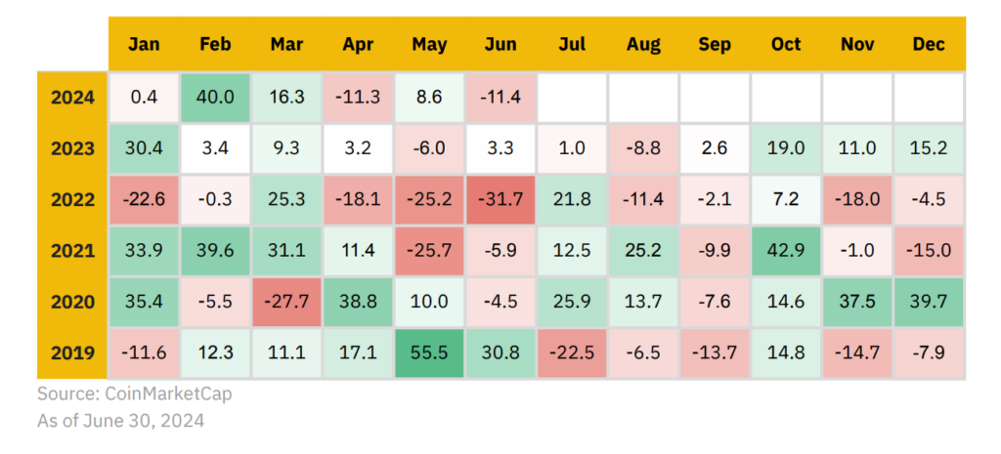Click the 42.9 cell for October 2021
The width and height of the screenshot is (1001, 454).
point(786,251)
